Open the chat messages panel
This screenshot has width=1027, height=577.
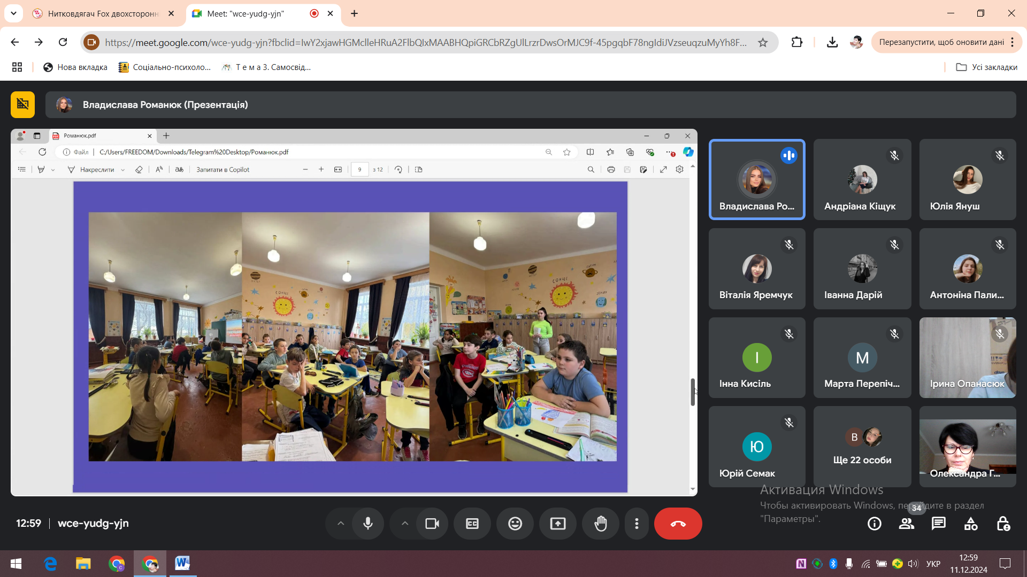click(939, 524)
